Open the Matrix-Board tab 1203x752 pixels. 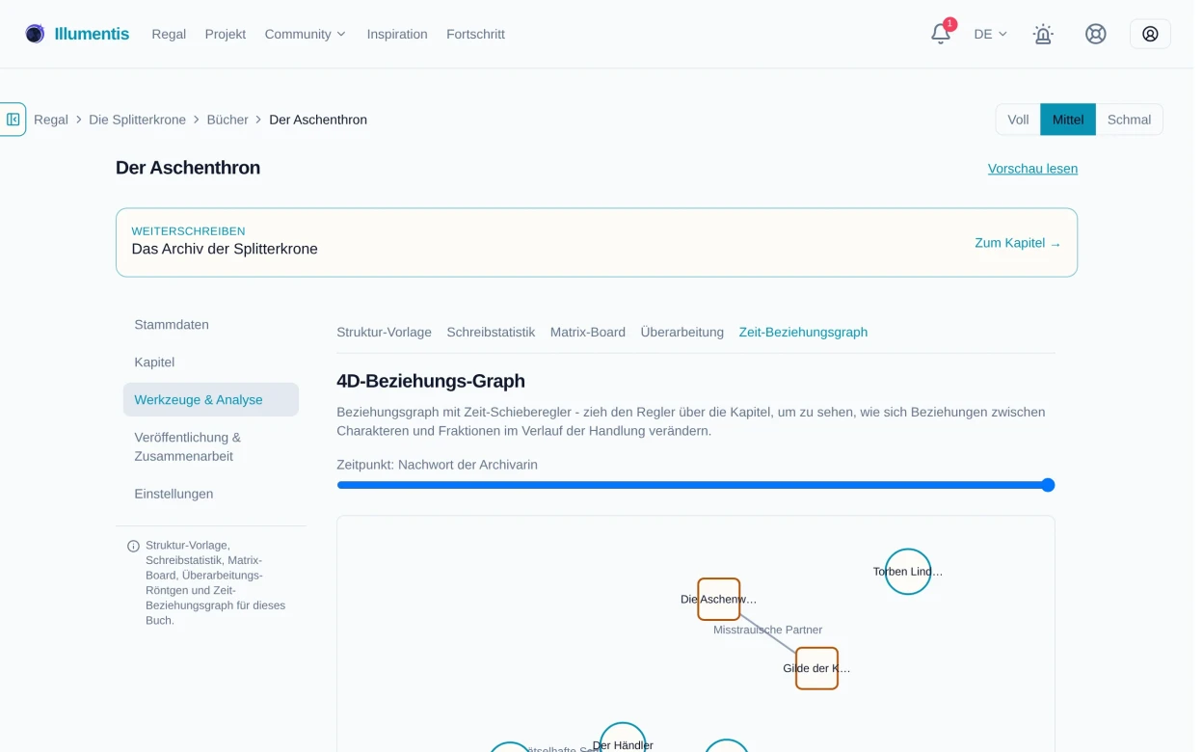pyautogui.click(x=588, y=332)
